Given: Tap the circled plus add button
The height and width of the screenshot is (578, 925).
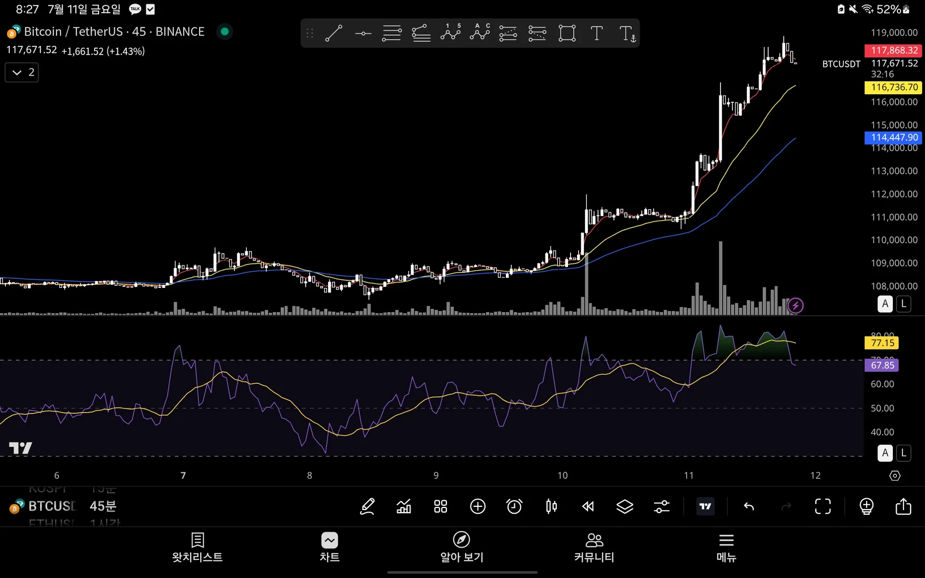Looking at the screenshot, I should coord(477,506).
